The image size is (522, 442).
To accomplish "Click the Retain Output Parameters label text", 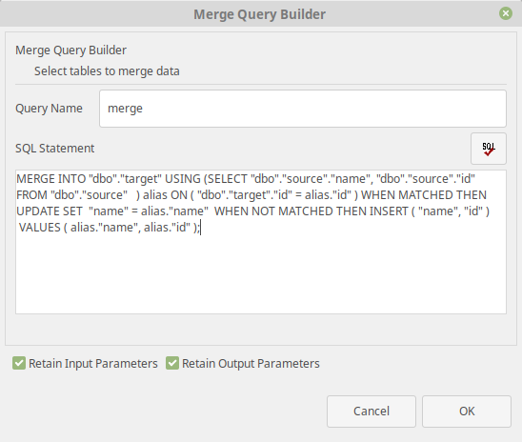I will [251, 364].
